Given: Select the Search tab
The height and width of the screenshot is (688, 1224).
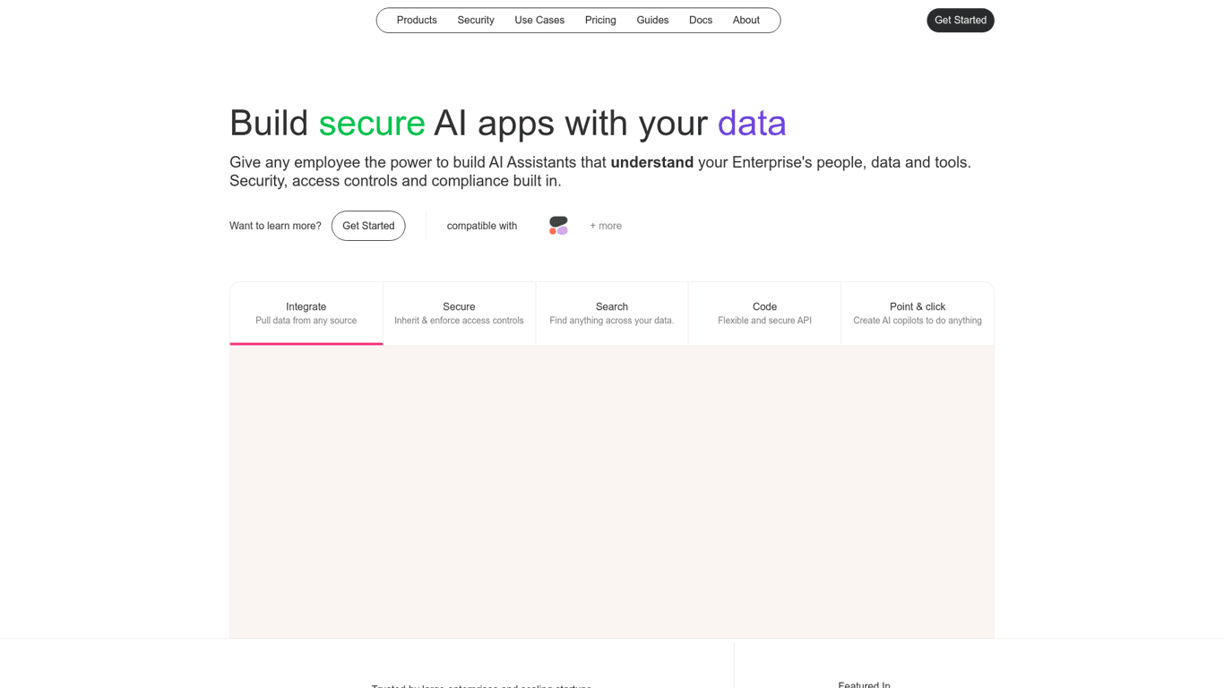Looking at the screenshot, I should 612,313.
